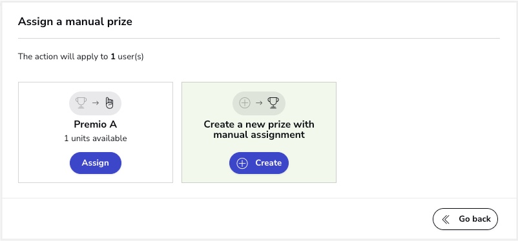
Task: Select the Premio A title text
Action: tap(96, 124)
